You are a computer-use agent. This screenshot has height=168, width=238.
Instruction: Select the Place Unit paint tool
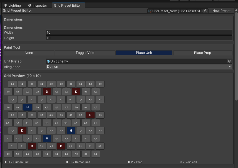pyautogui.click(x=144, y=53)
